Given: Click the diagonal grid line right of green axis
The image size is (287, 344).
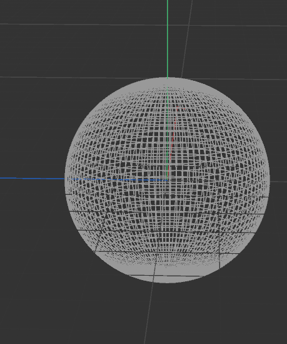Looking at the screenshot, I should point(187,38).
